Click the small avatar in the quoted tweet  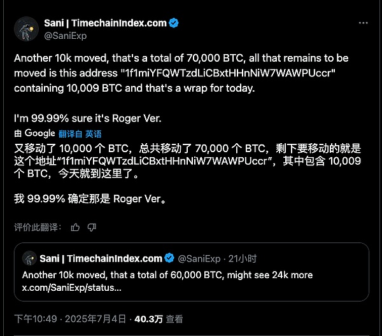pos(29,258)
